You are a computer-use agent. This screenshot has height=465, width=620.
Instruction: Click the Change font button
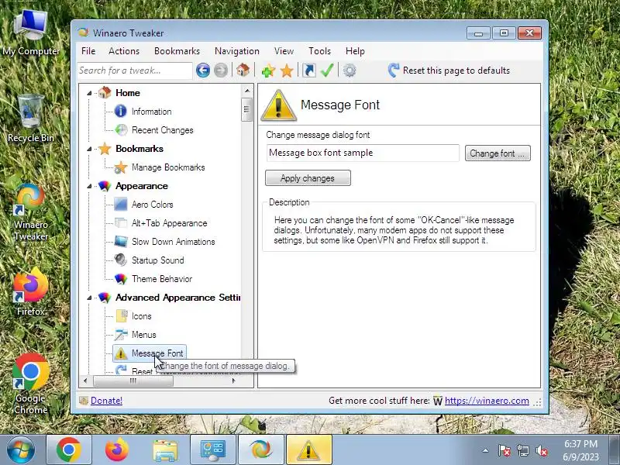click(498, 153)
